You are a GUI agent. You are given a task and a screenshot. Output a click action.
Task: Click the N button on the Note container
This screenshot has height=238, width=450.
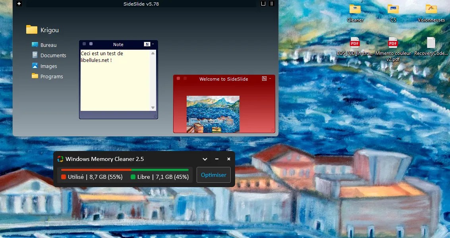point(147,44)
